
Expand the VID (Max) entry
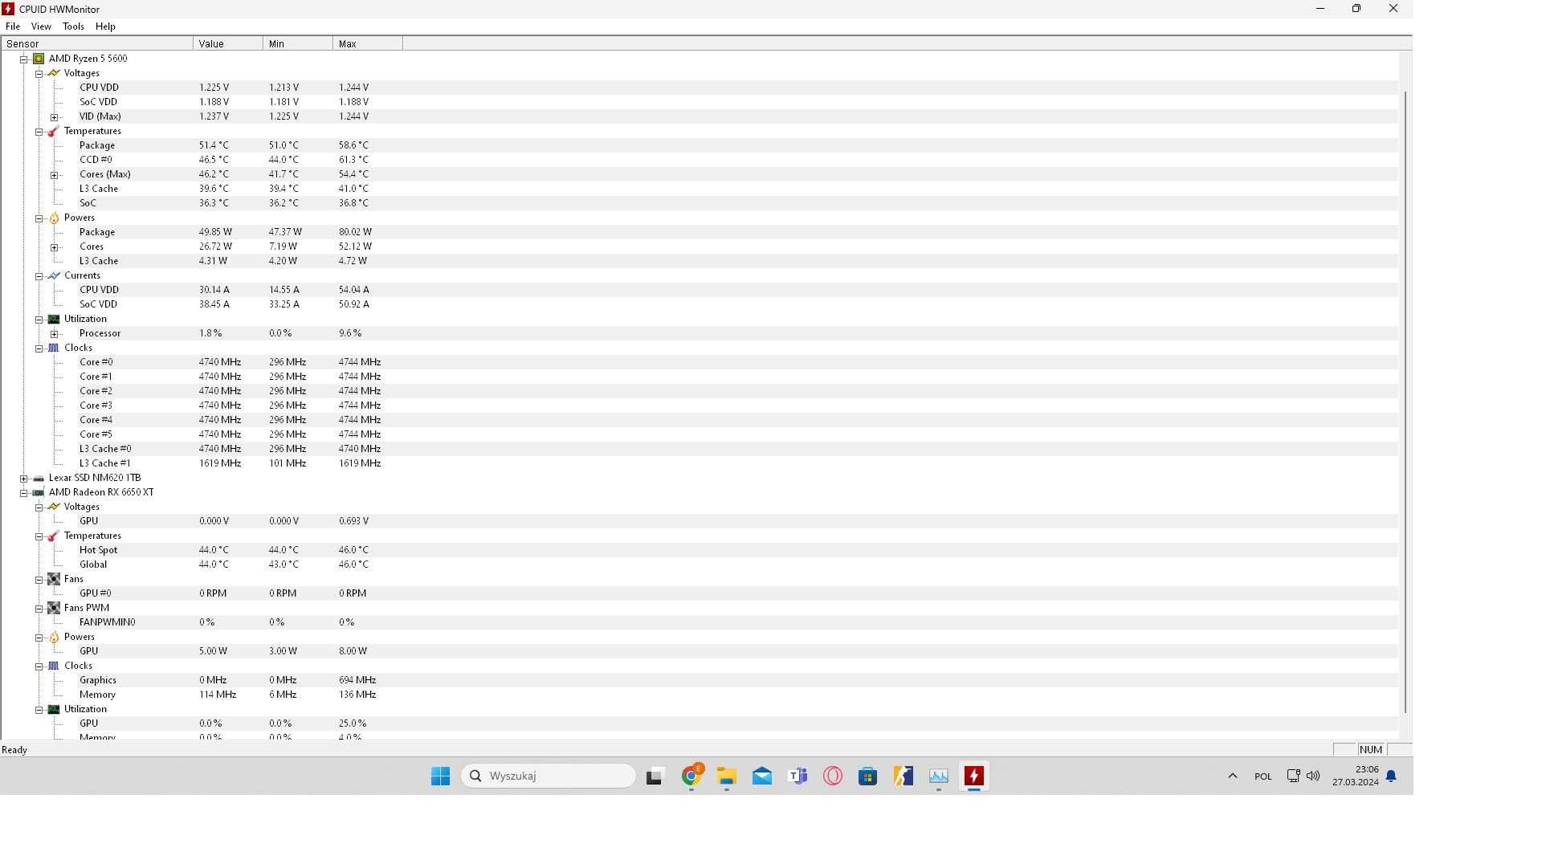(54, 116)
